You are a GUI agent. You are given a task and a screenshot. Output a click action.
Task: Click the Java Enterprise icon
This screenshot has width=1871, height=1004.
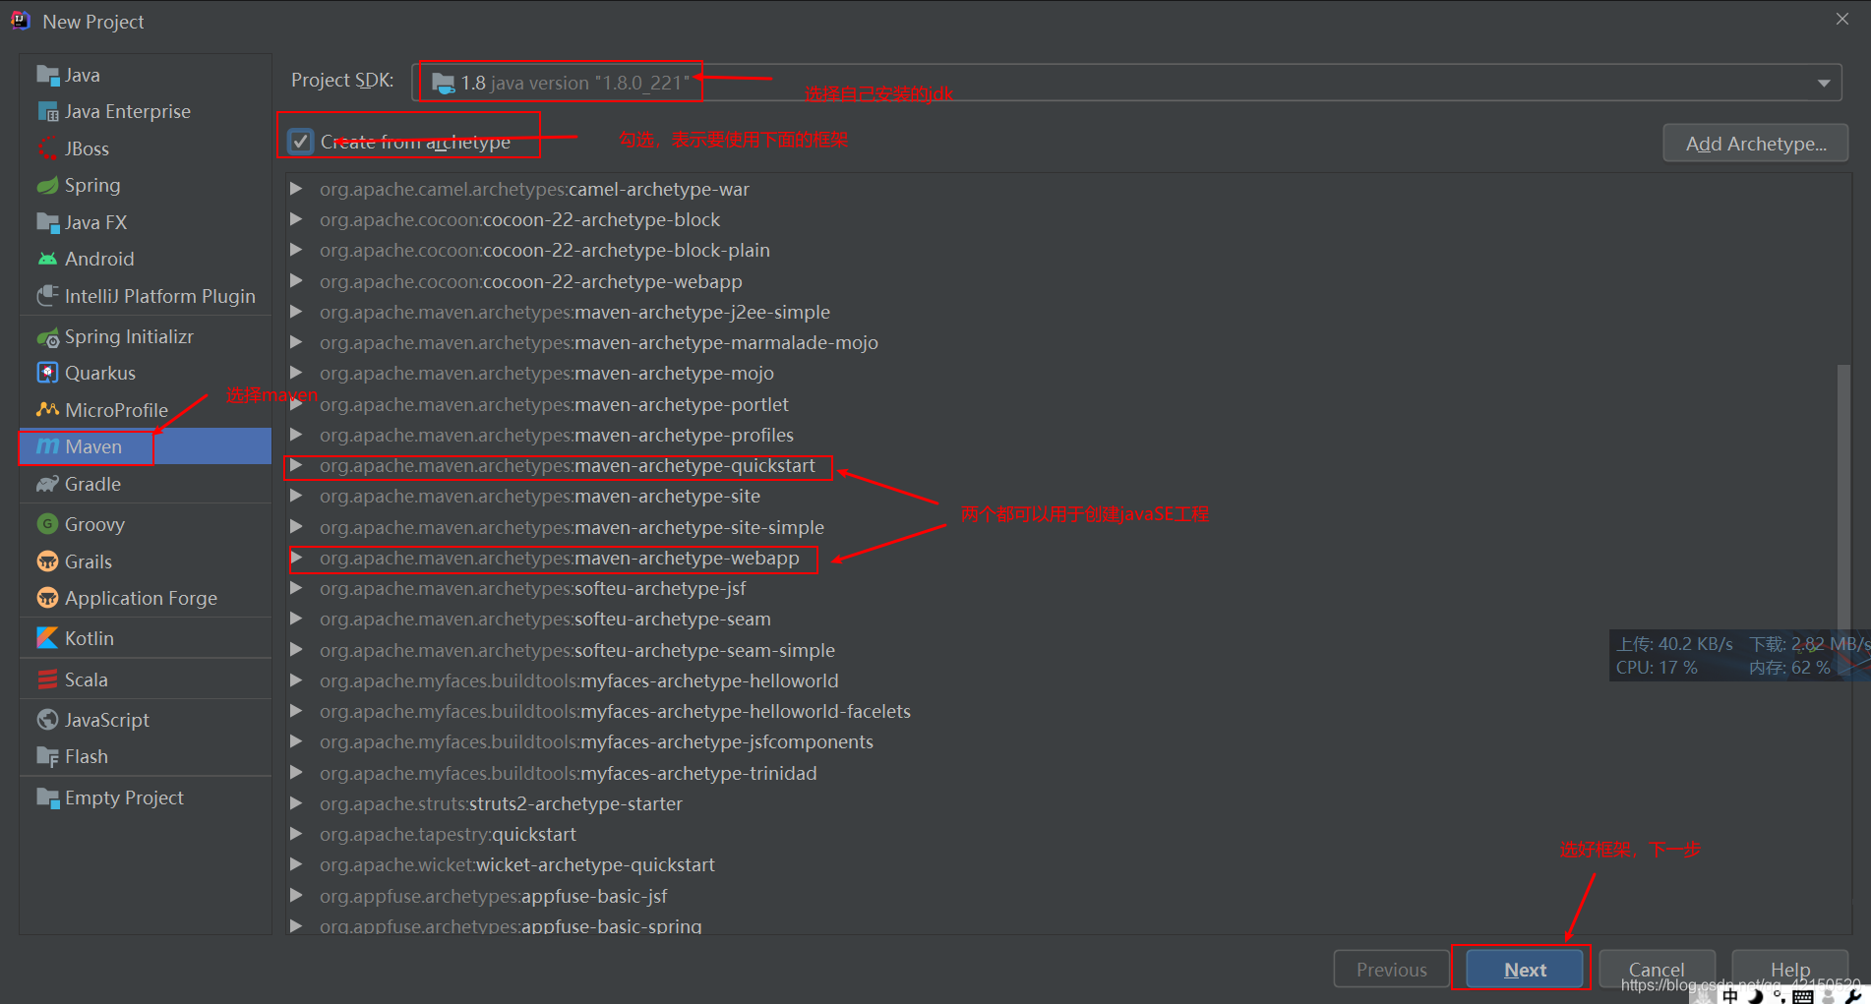47,111
